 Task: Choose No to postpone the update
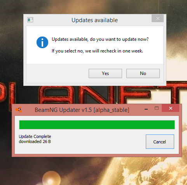[x=143, y=73]
